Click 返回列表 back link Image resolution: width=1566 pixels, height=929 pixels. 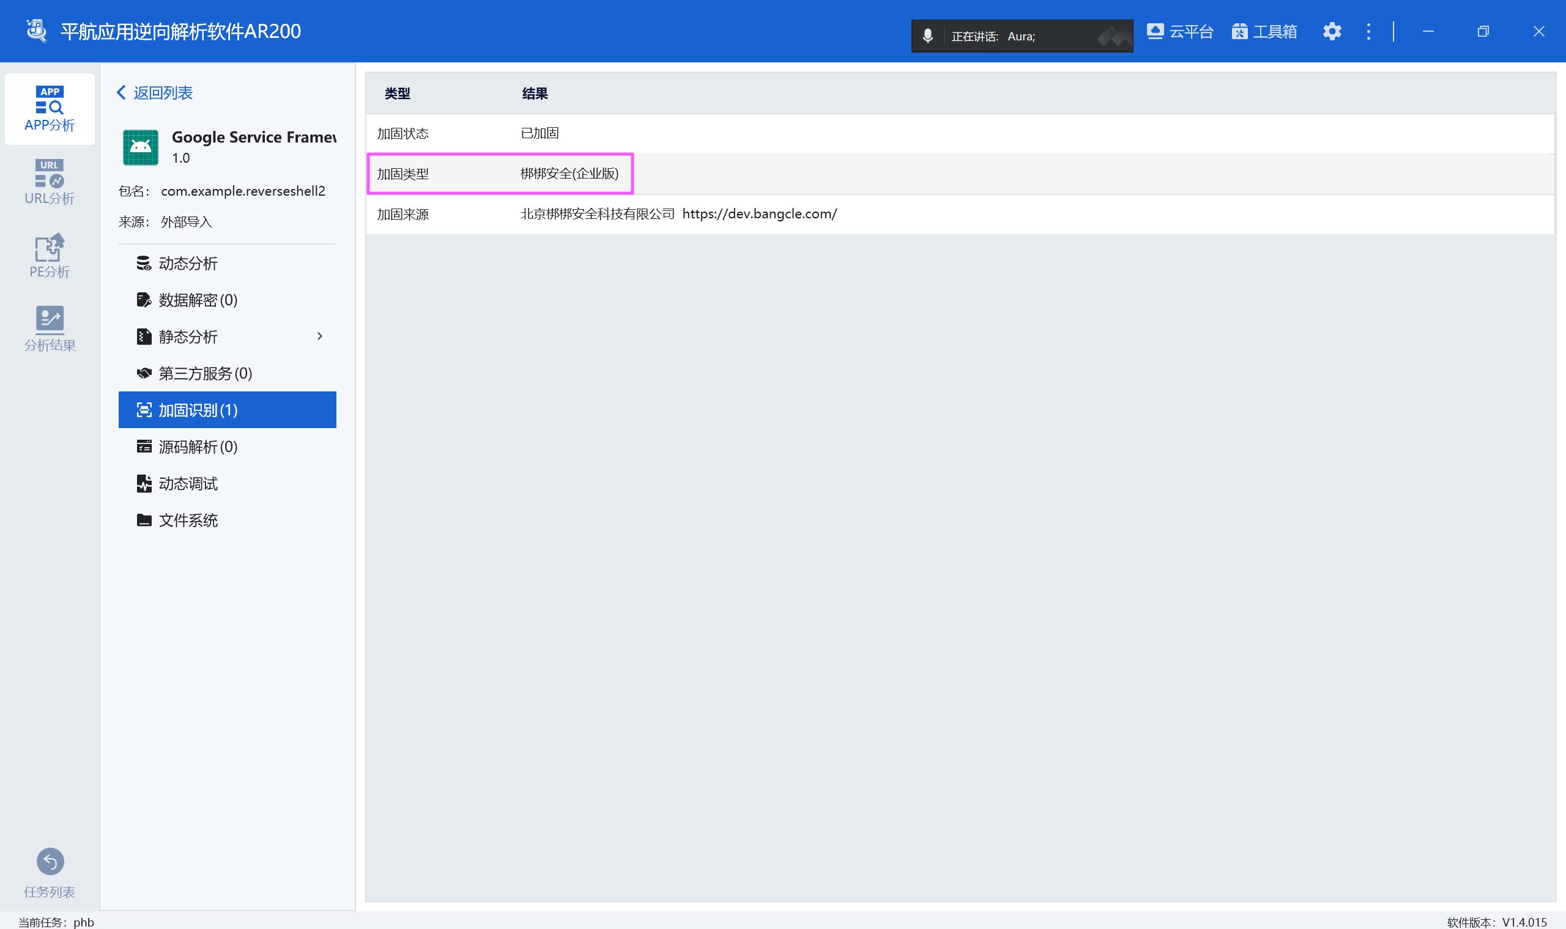(155, 92)
